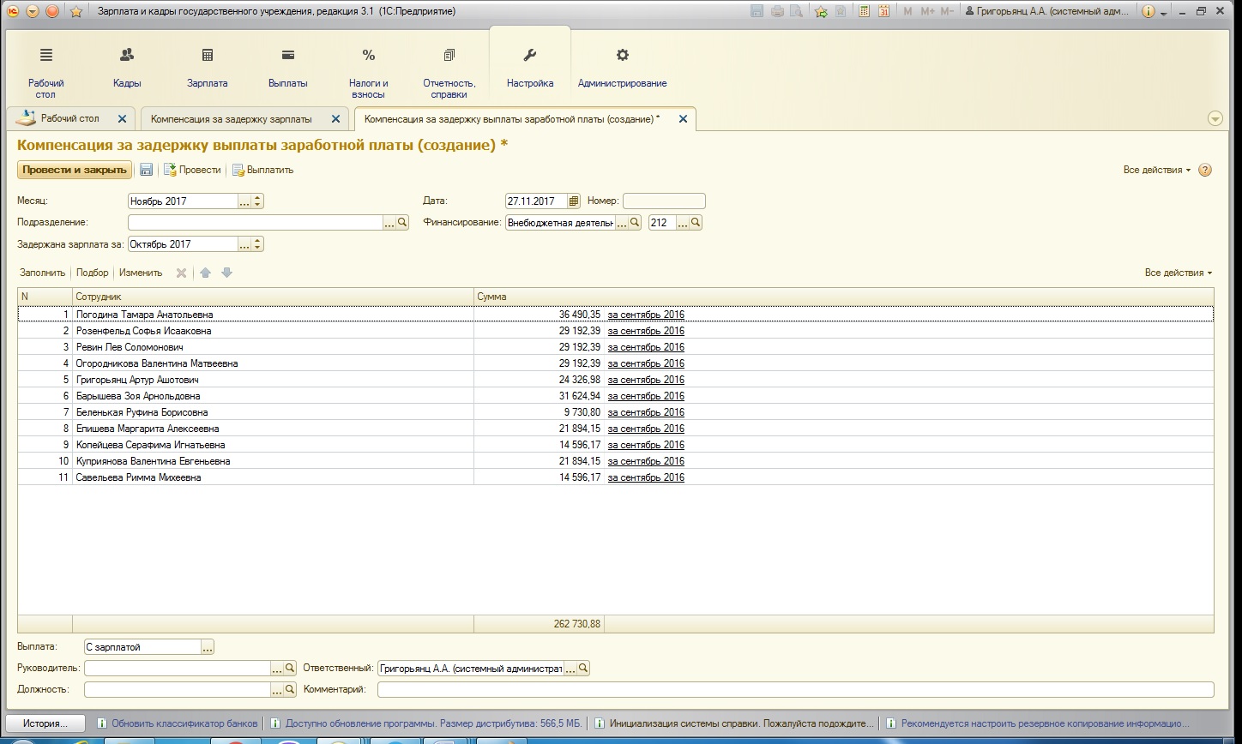The width and height of the screenshot is (1242, 744).
Task: Click the add to favorites star icon
Action: [x=821, y=11]
